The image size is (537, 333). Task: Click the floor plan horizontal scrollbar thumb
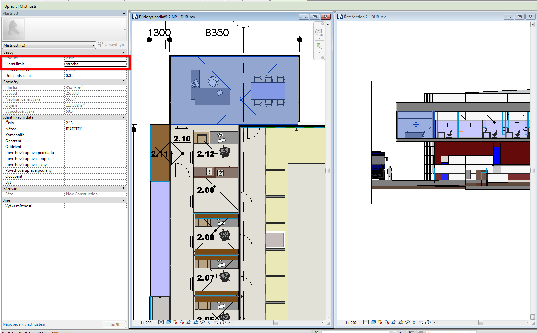276,322
